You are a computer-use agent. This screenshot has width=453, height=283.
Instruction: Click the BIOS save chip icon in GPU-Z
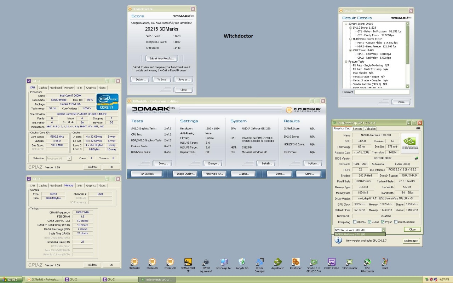(x=417, y=158)
